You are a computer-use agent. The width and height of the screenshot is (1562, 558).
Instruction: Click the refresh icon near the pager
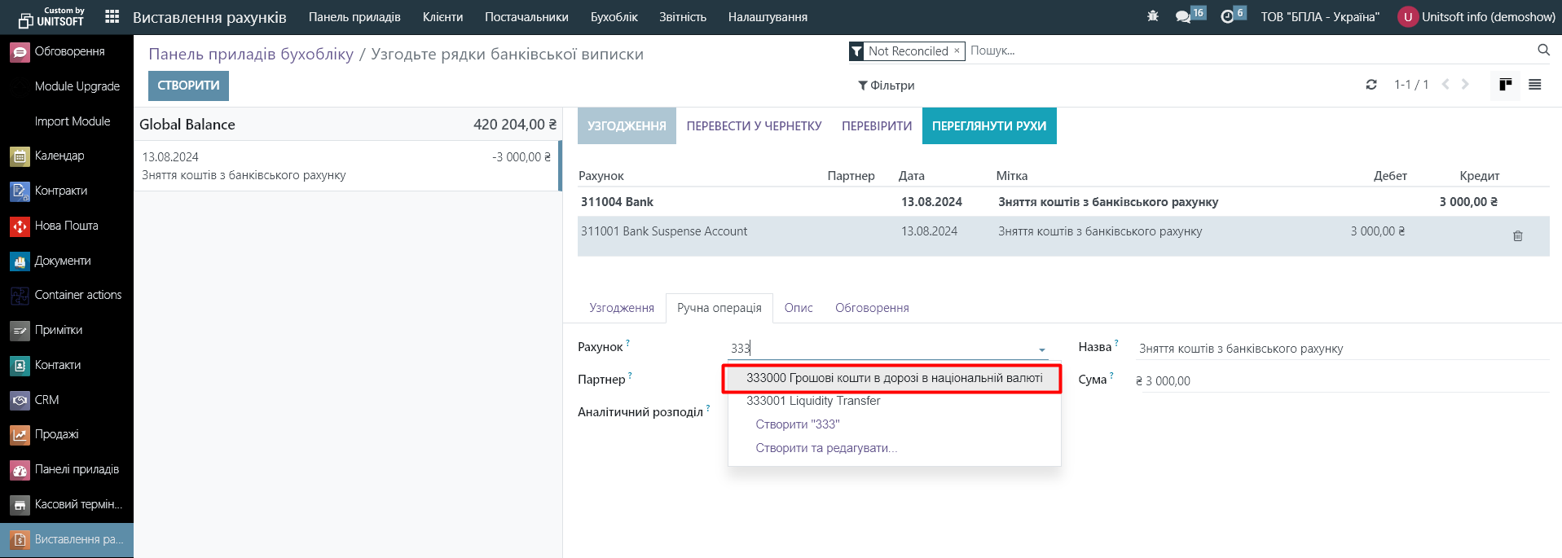pyautogui.click(x=1371, y=85)
